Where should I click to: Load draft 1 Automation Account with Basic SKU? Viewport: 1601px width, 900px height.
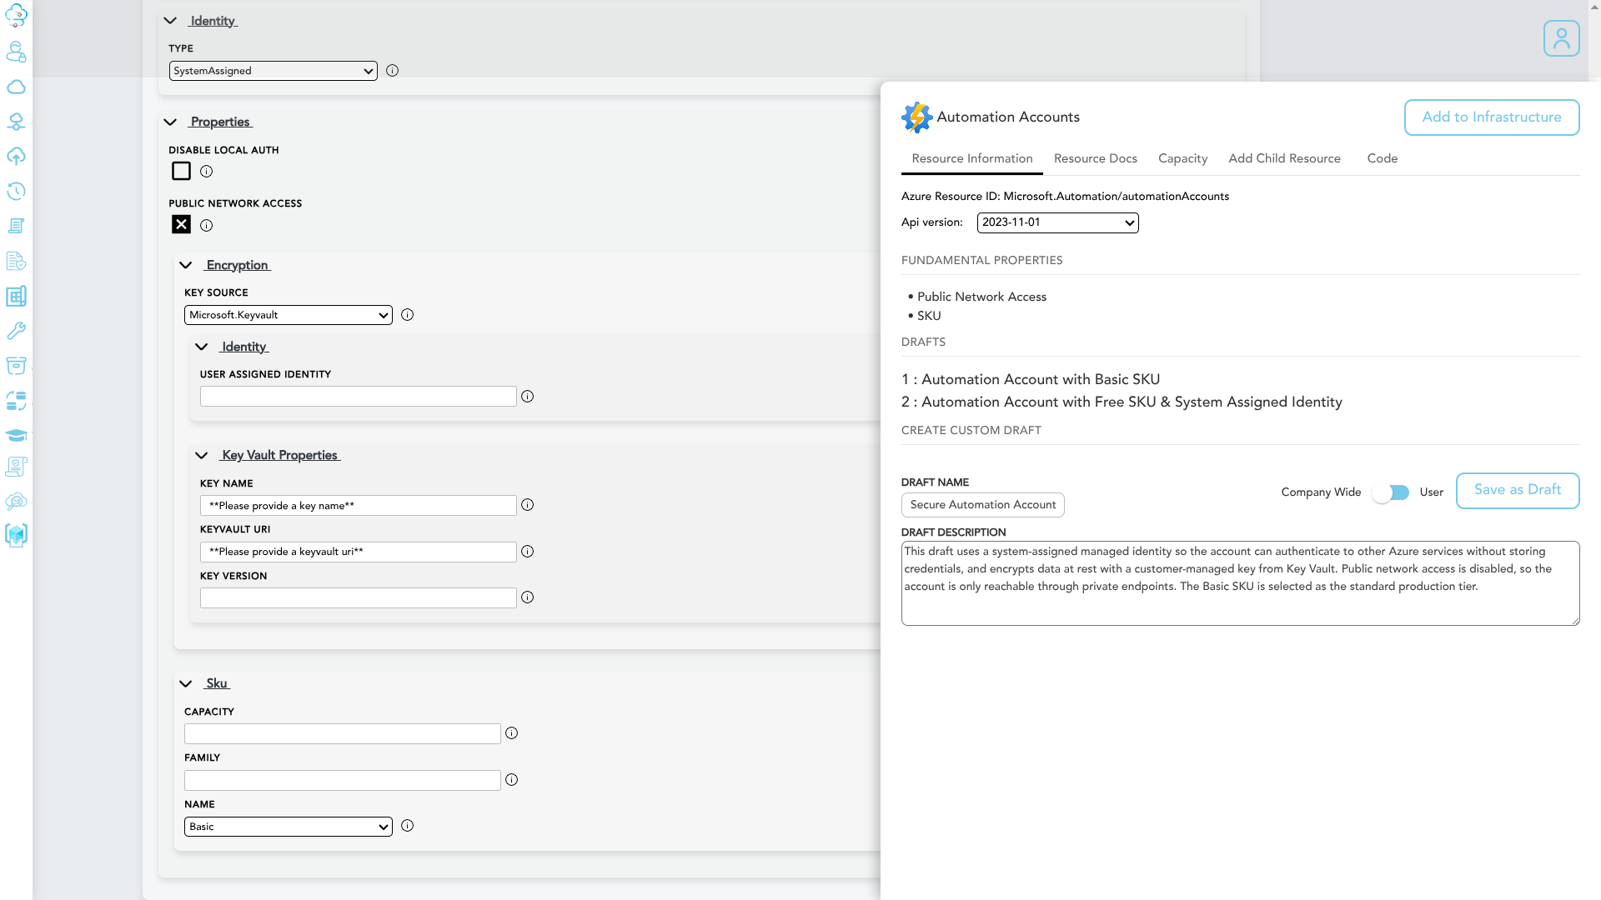coord(1030,380)
